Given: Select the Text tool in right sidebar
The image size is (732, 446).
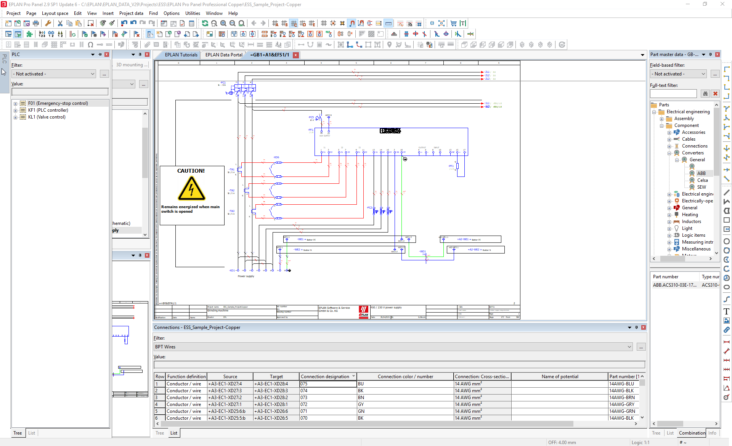Looking at the screenshot, I should click(x=727, y=311).
